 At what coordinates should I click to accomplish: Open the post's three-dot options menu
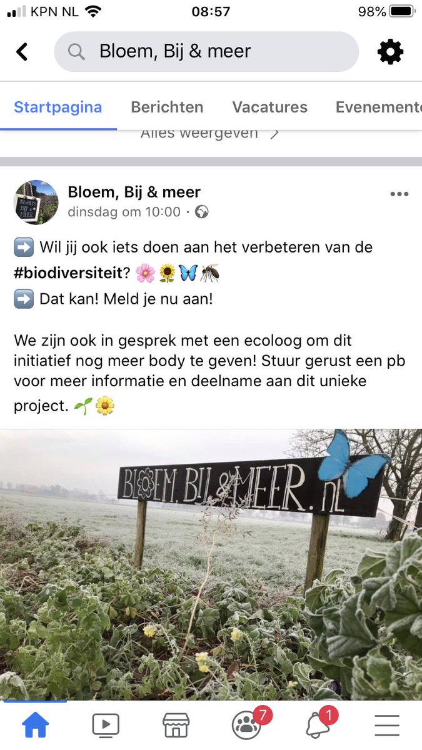pos(399,194)
